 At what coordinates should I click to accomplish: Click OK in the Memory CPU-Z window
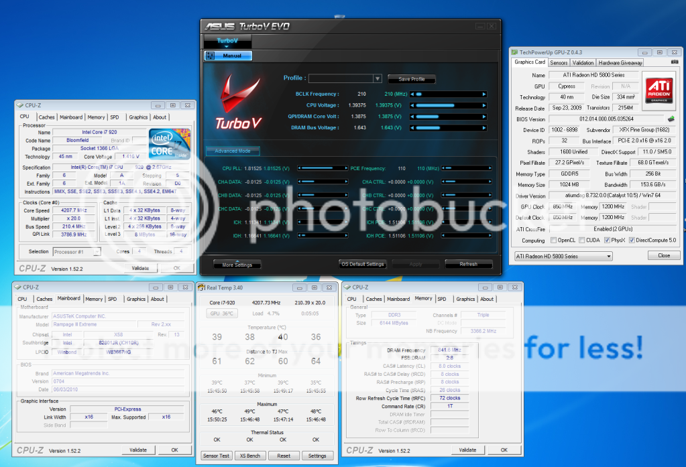[504, 450]
